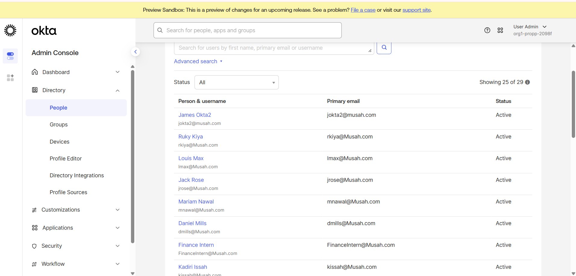Click the blue magnifier search button for users
The width and height of the screenshot is (576, 276).
pos(384,47)
